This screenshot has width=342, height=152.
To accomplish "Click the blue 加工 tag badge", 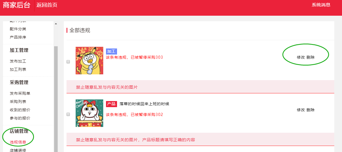I will click(112, 51).
